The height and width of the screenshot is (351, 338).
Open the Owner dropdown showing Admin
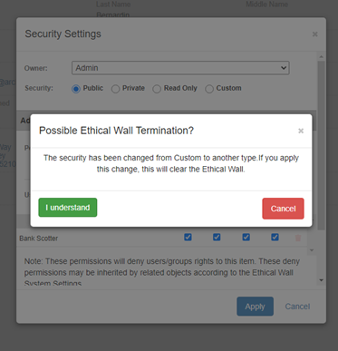[x=180, y=68]
